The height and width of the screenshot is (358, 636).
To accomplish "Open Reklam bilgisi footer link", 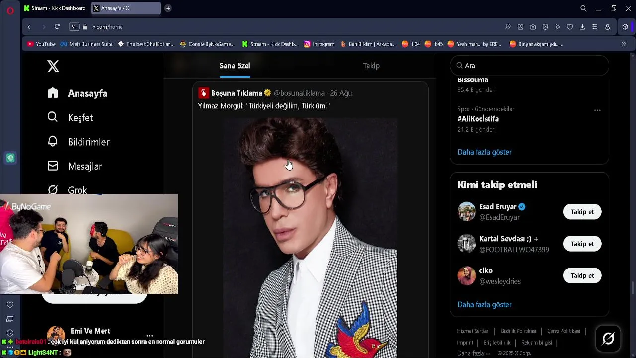I will coord(537,342).
